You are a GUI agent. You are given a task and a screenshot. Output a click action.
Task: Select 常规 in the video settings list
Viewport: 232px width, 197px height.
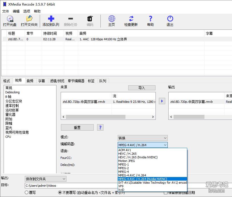coord(9,88)
